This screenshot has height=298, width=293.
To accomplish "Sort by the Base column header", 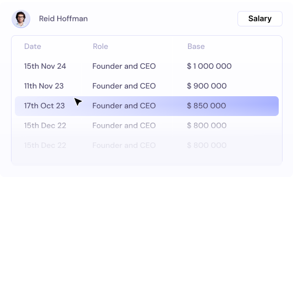I will coord(196,46).
